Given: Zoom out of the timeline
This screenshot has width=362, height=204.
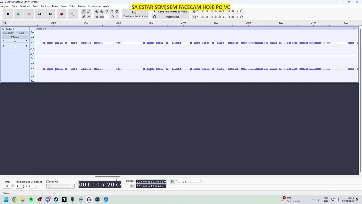Looking at the screenshot, I should tap(102, 12).
